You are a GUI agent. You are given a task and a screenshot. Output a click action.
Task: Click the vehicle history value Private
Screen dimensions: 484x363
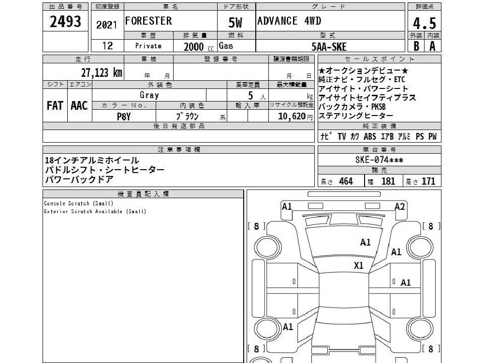tap(148, 46)
